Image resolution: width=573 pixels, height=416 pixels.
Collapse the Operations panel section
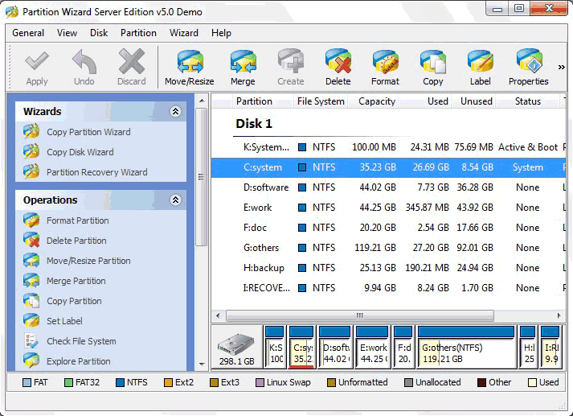click(x=175, y=200)
